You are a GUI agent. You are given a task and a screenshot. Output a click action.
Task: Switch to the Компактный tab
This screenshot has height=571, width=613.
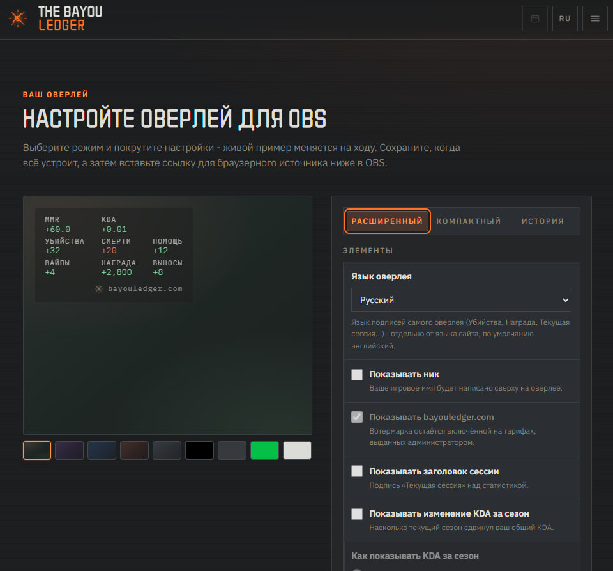(468, 221)
